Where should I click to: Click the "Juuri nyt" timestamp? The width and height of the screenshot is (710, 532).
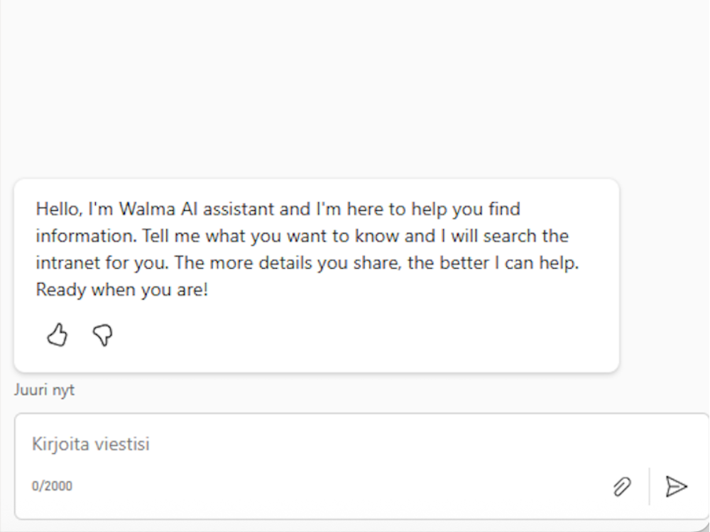(44, 390)
